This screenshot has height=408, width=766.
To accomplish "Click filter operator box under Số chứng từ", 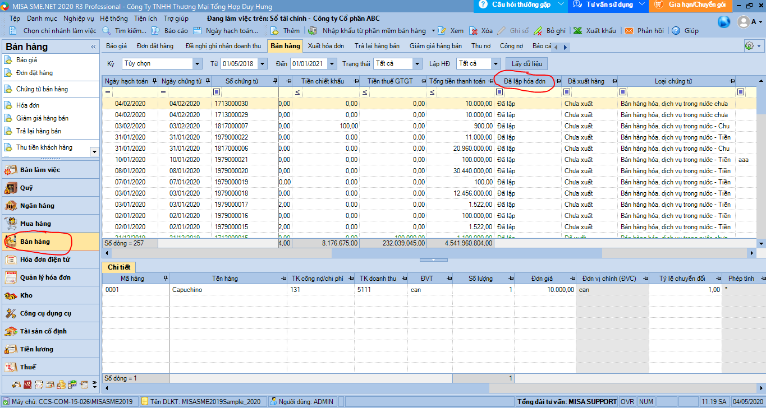I will (217, 92).
